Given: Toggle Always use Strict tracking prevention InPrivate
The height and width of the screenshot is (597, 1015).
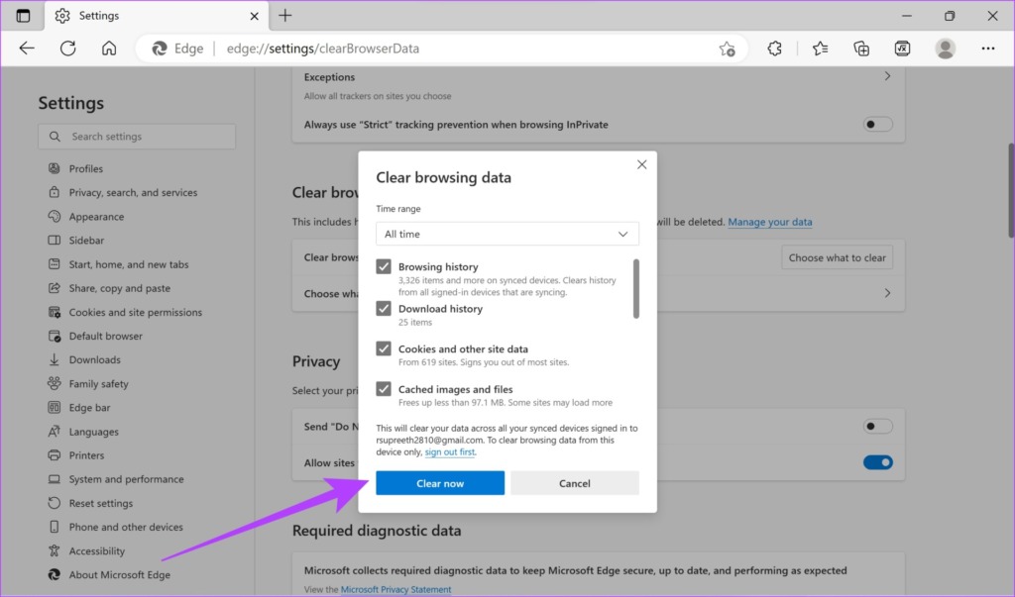Looking at the screenshot, I should coord(876,124).
